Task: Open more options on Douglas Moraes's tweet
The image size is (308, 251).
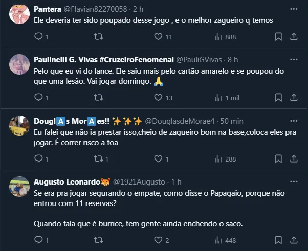Action: [293, 121]
